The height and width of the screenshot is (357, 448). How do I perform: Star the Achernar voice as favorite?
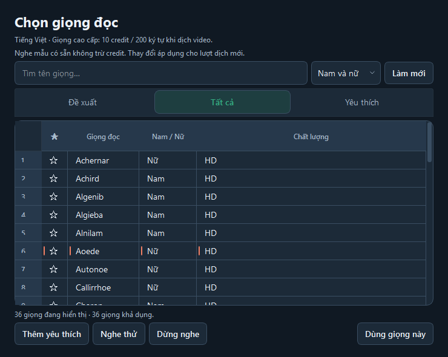(53, 160)
